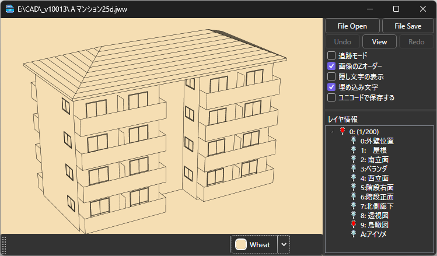This screenshot has width=437, height=256.
Task: Click the red pin icon of 9: 鳥瞰図
Action: pos(354,225)
